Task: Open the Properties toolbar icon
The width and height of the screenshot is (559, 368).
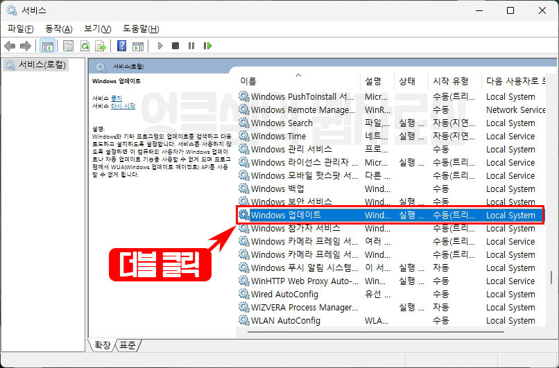Action: click(x=68, y=46)
